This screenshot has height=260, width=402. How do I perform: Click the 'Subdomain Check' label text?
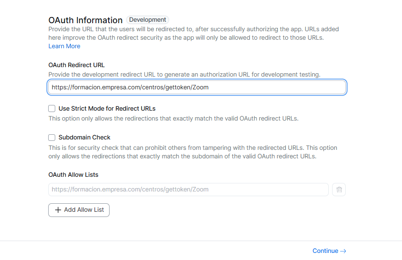click(85, 138)
